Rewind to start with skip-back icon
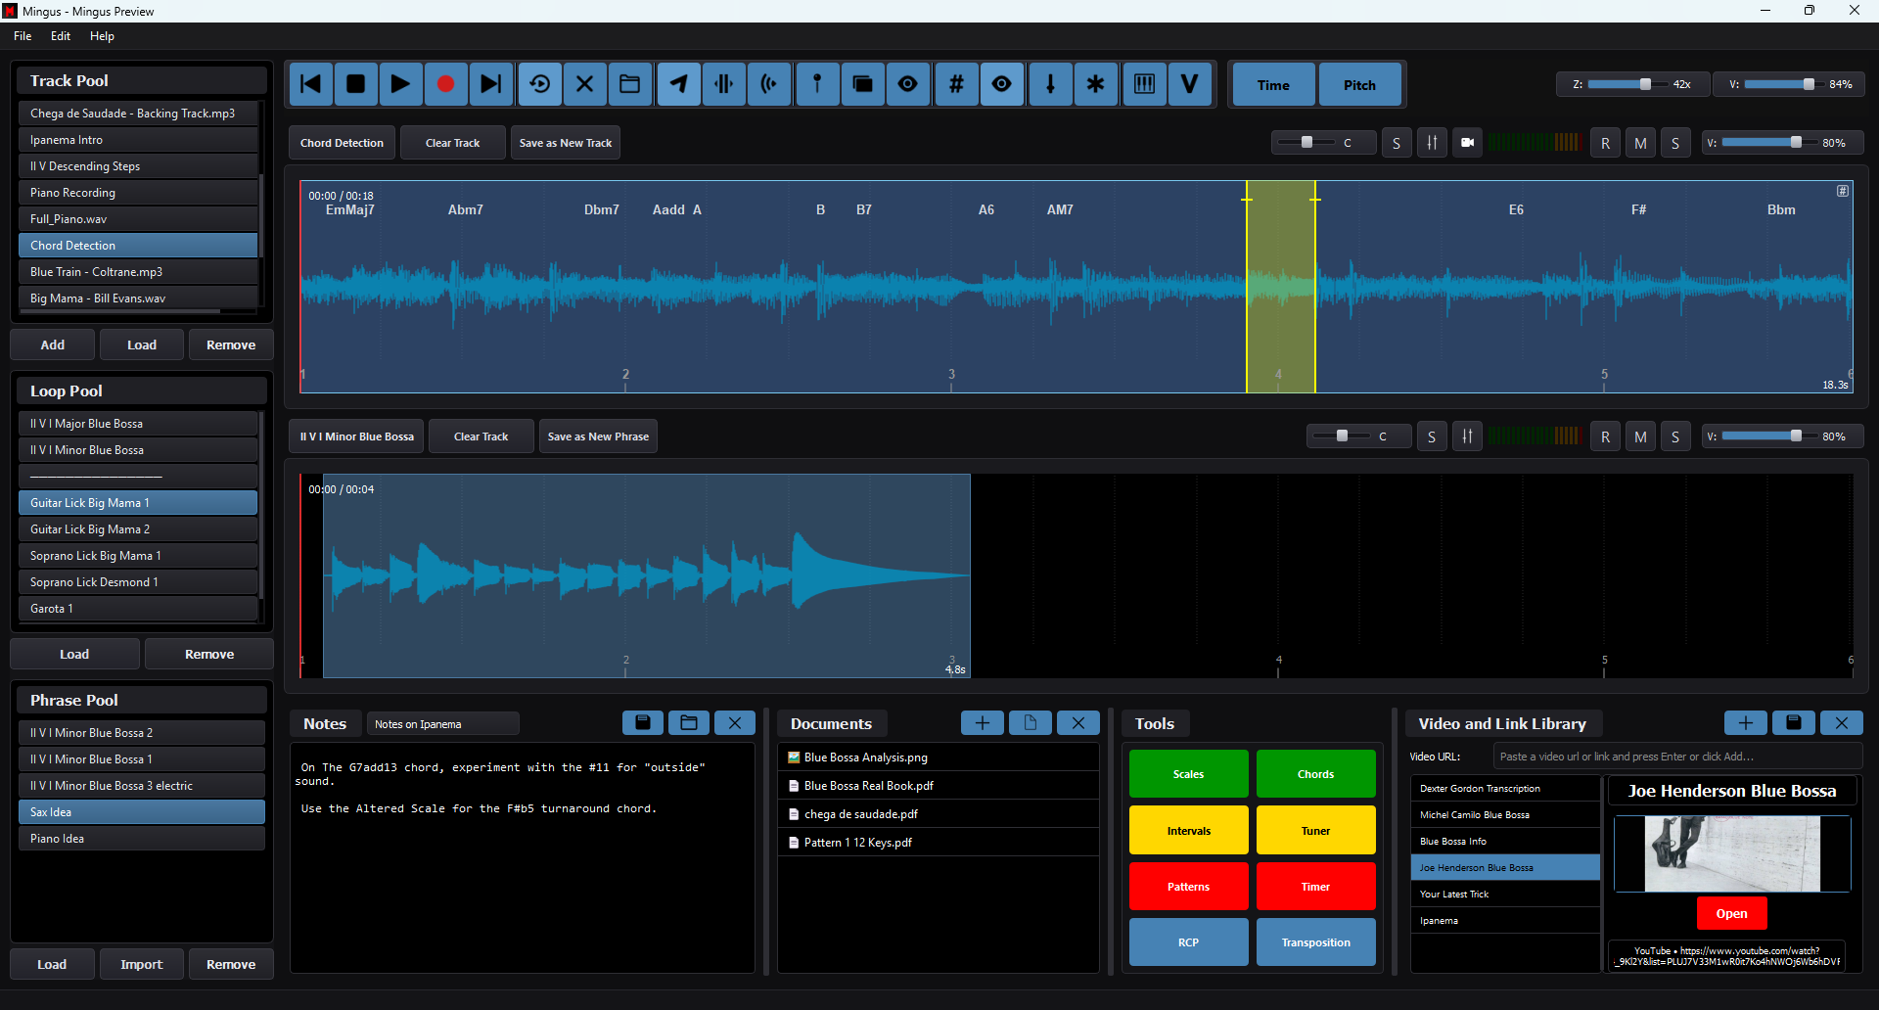 coord(310,84)
